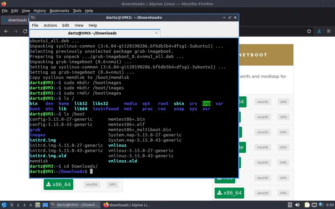This screenshot has height=209, width=335.
Task: Click 'System.map-5.15.0-43-generic' in the terminal
Action: tap(145, 140)
